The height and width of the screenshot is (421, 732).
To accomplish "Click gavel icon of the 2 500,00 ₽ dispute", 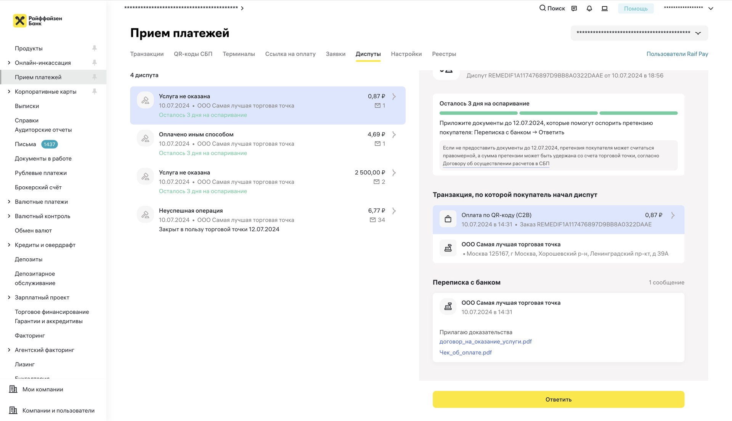I will point(145,176).
